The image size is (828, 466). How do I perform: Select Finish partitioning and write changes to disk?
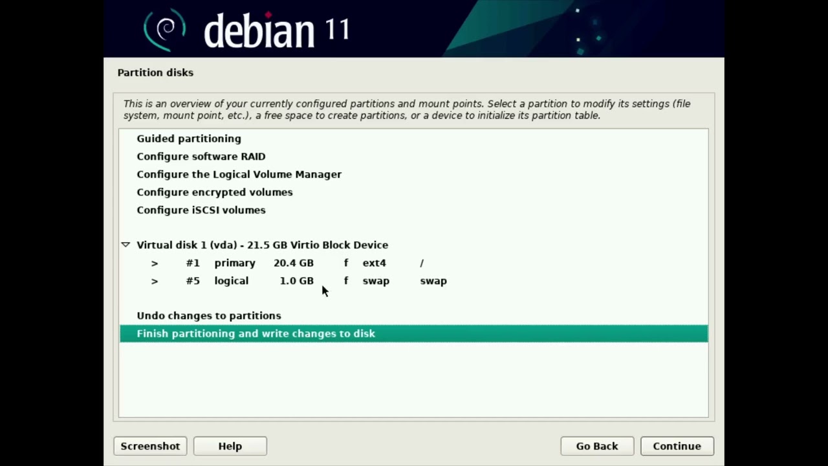point(414,333)
